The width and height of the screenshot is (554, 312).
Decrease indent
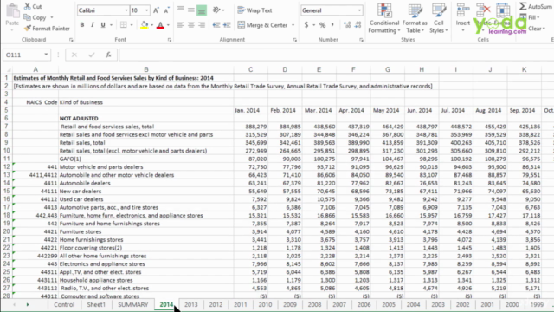tap(216, 25)
